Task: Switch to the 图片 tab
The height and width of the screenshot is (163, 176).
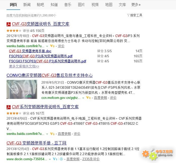Action: (x=81, y=5)
